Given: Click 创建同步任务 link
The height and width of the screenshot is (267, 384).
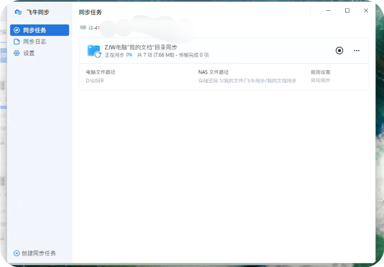Looking at the screenshot, I should coord(39,253).
